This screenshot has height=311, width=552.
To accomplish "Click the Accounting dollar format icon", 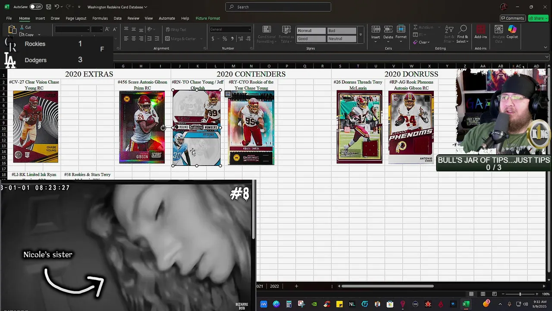I will pos(213,38).
